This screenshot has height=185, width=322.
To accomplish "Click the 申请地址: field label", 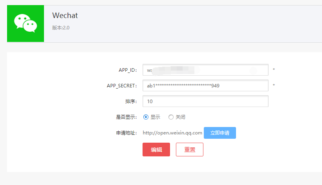I will coord(126,133).
